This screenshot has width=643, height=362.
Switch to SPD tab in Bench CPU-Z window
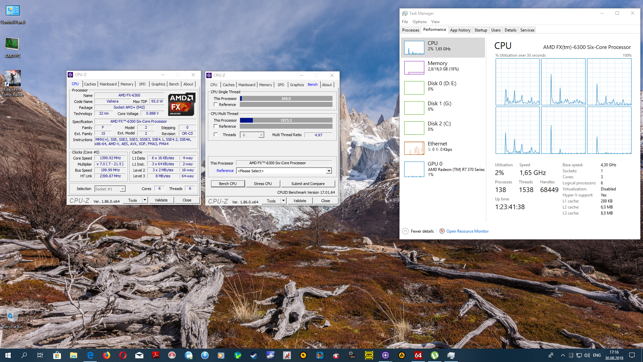tap(281, 85)
